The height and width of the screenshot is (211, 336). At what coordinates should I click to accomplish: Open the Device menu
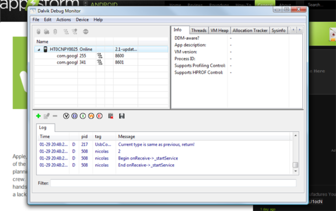pos(82,20)
